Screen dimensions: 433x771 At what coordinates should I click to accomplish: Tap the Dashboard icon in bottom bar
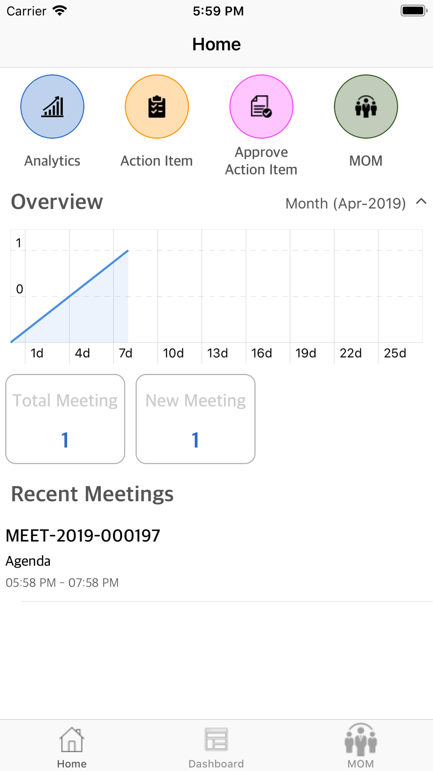[216, 739]
